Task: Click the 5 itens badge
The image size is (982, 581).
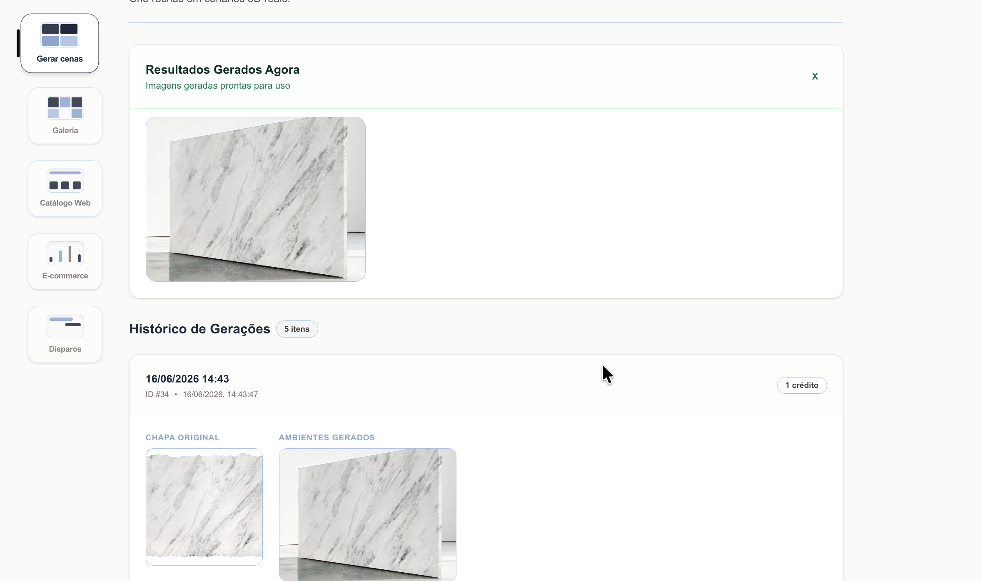Action: click(x=297, y=329)
